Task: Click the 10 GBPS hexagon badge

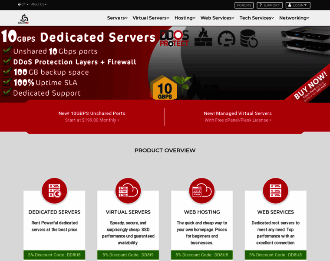Action: coord(164,87)
